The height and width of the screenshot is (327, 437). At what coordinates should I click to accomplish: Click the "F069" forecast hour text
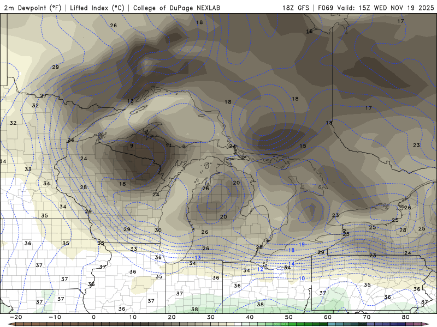pos(326,8)
